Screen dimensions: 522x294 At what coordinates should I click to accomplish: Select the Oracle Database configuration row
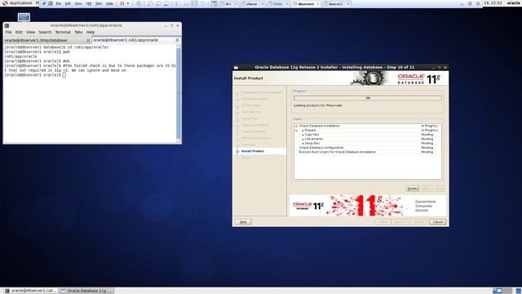(368, 148)
